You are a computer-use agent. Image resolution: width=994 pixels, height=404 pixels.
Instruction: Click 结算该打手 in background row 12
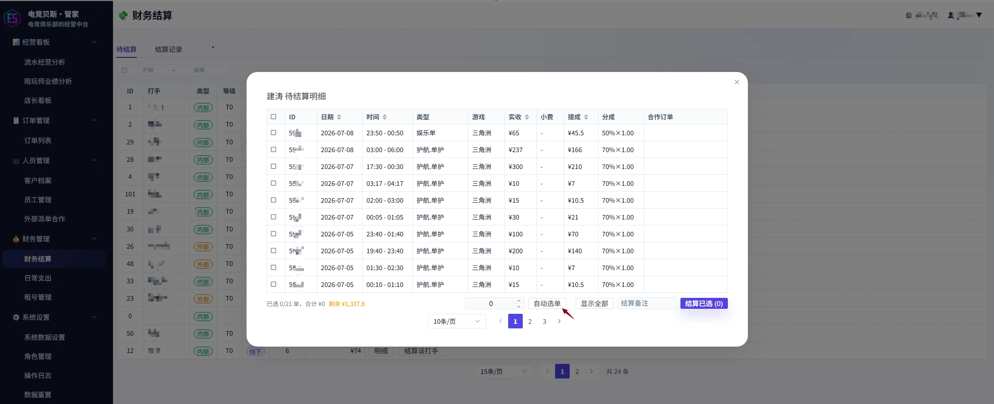421,351
